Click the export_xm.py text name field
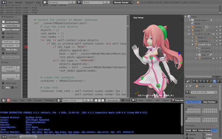222x139 pixels. point(73,100)
